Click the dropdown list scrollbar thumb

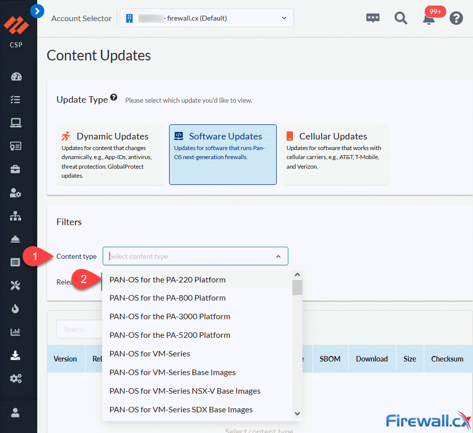click(x=297, y=287)
